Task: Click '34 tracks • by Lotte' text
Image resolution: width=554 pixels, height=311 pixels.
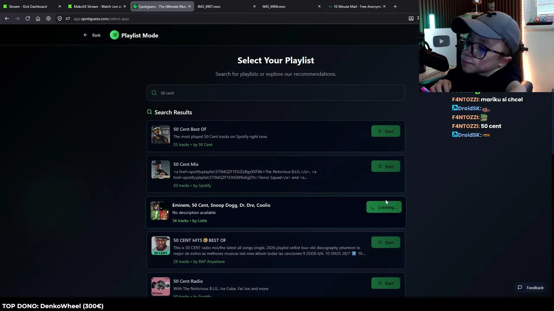Action: click(190, 221)
